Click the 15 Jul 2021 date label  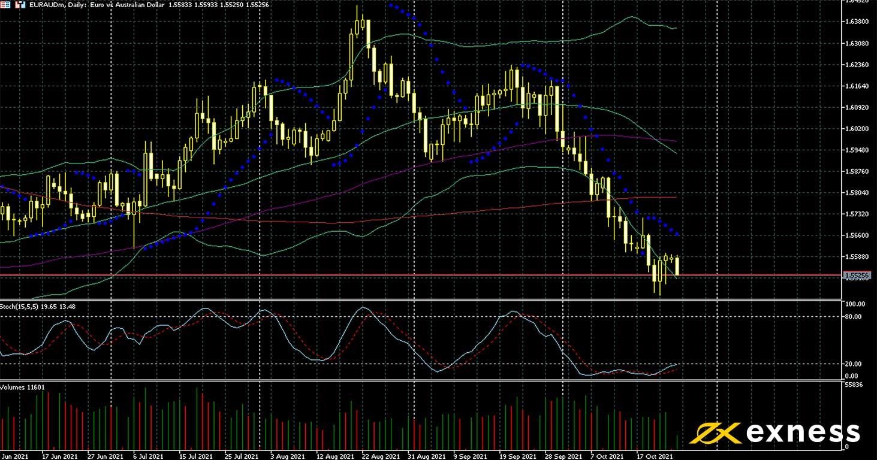point(197,456)
